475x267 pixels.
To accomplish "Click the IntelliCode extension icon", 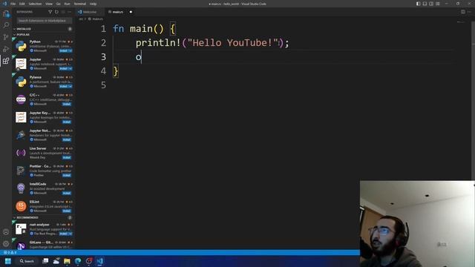I will coord(21,188).
